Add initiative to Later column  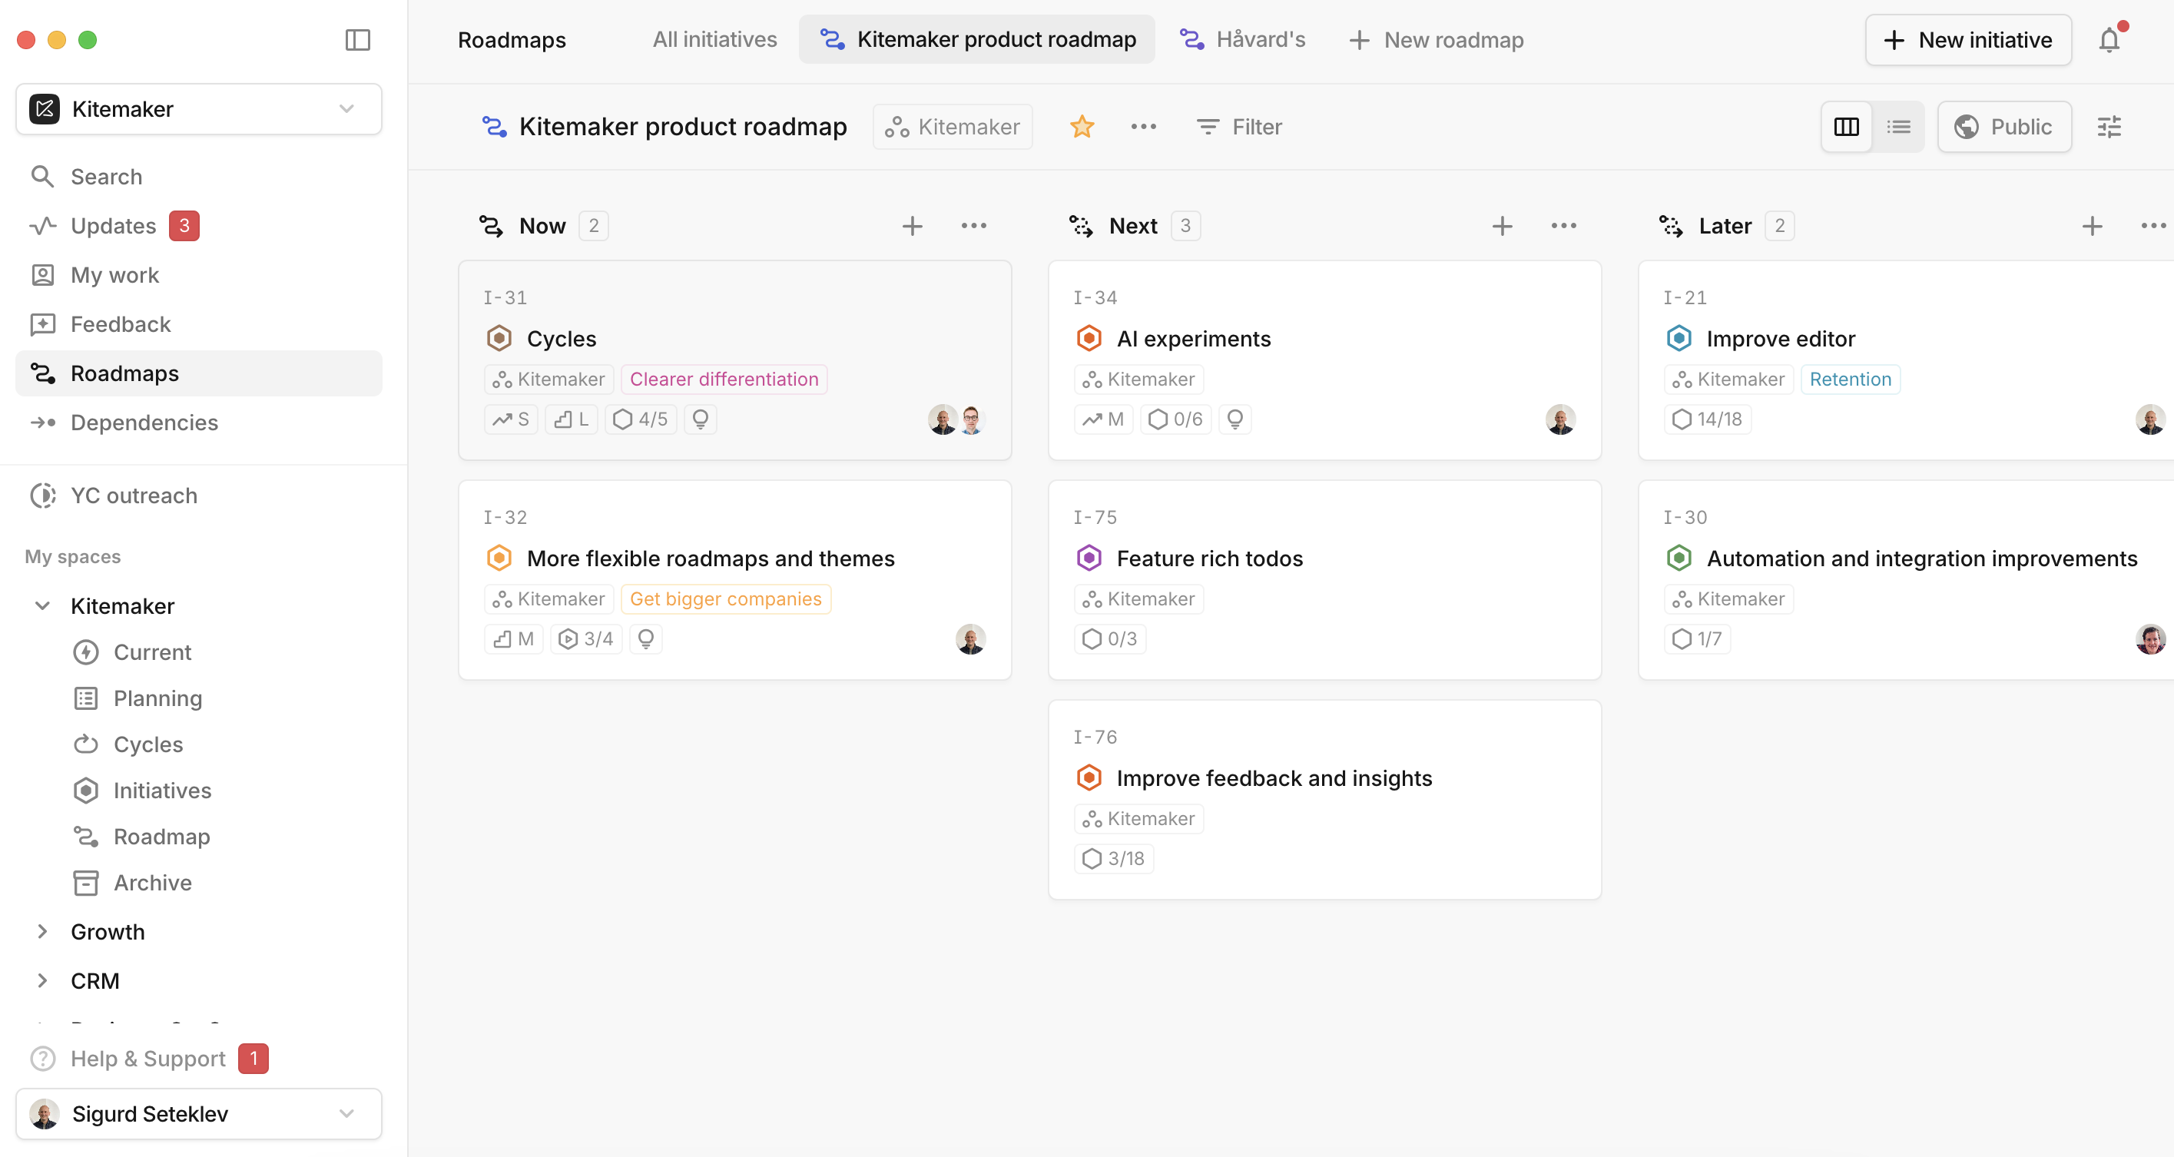2091,226
